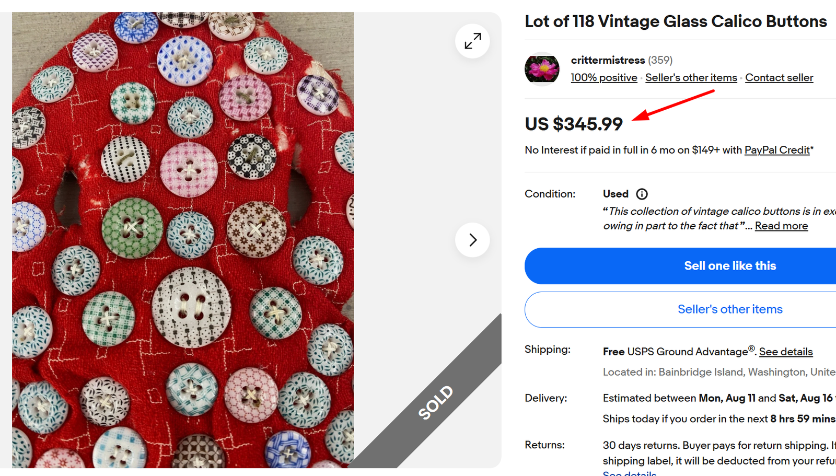Click the italic condition description quote
Screen dimensions: 836x476
click(716, 212)
